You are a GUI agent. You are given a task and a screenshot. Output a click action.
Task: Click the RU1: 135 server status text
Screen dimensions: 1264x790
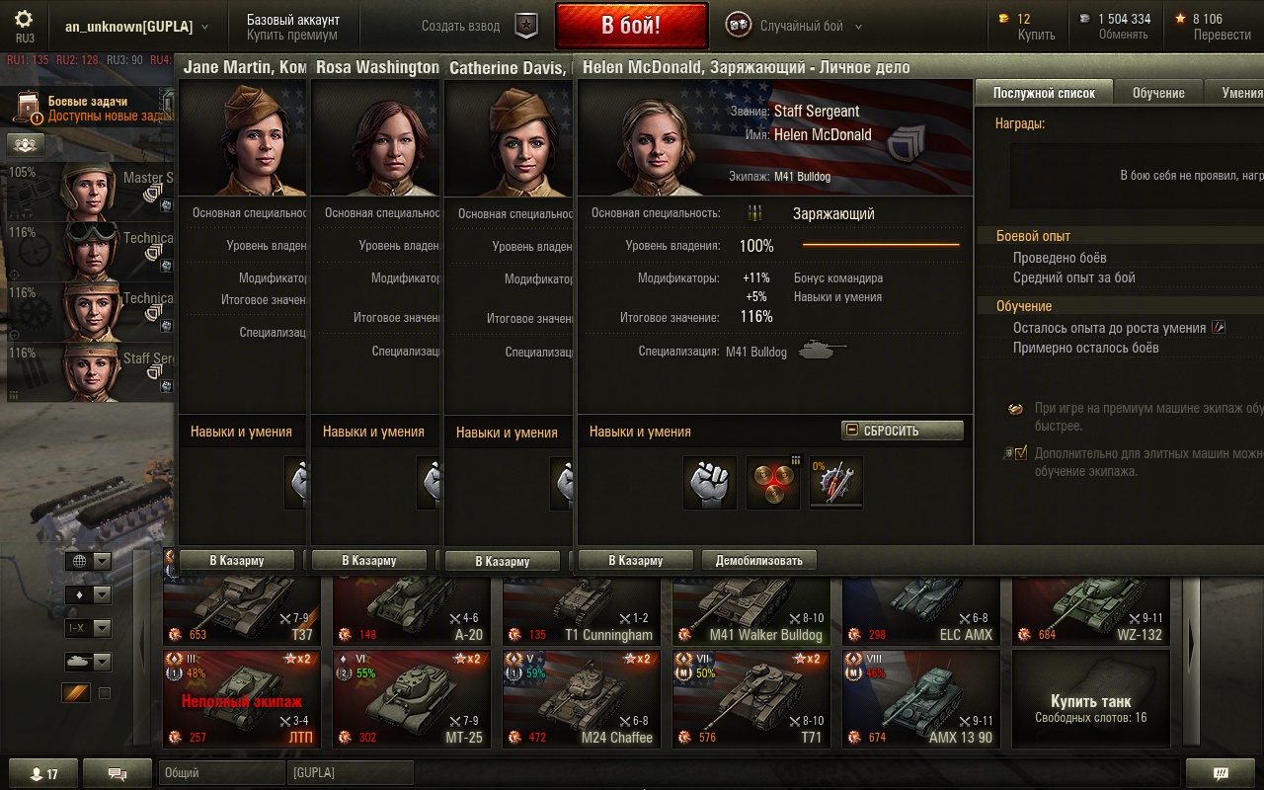pos(28,60)
